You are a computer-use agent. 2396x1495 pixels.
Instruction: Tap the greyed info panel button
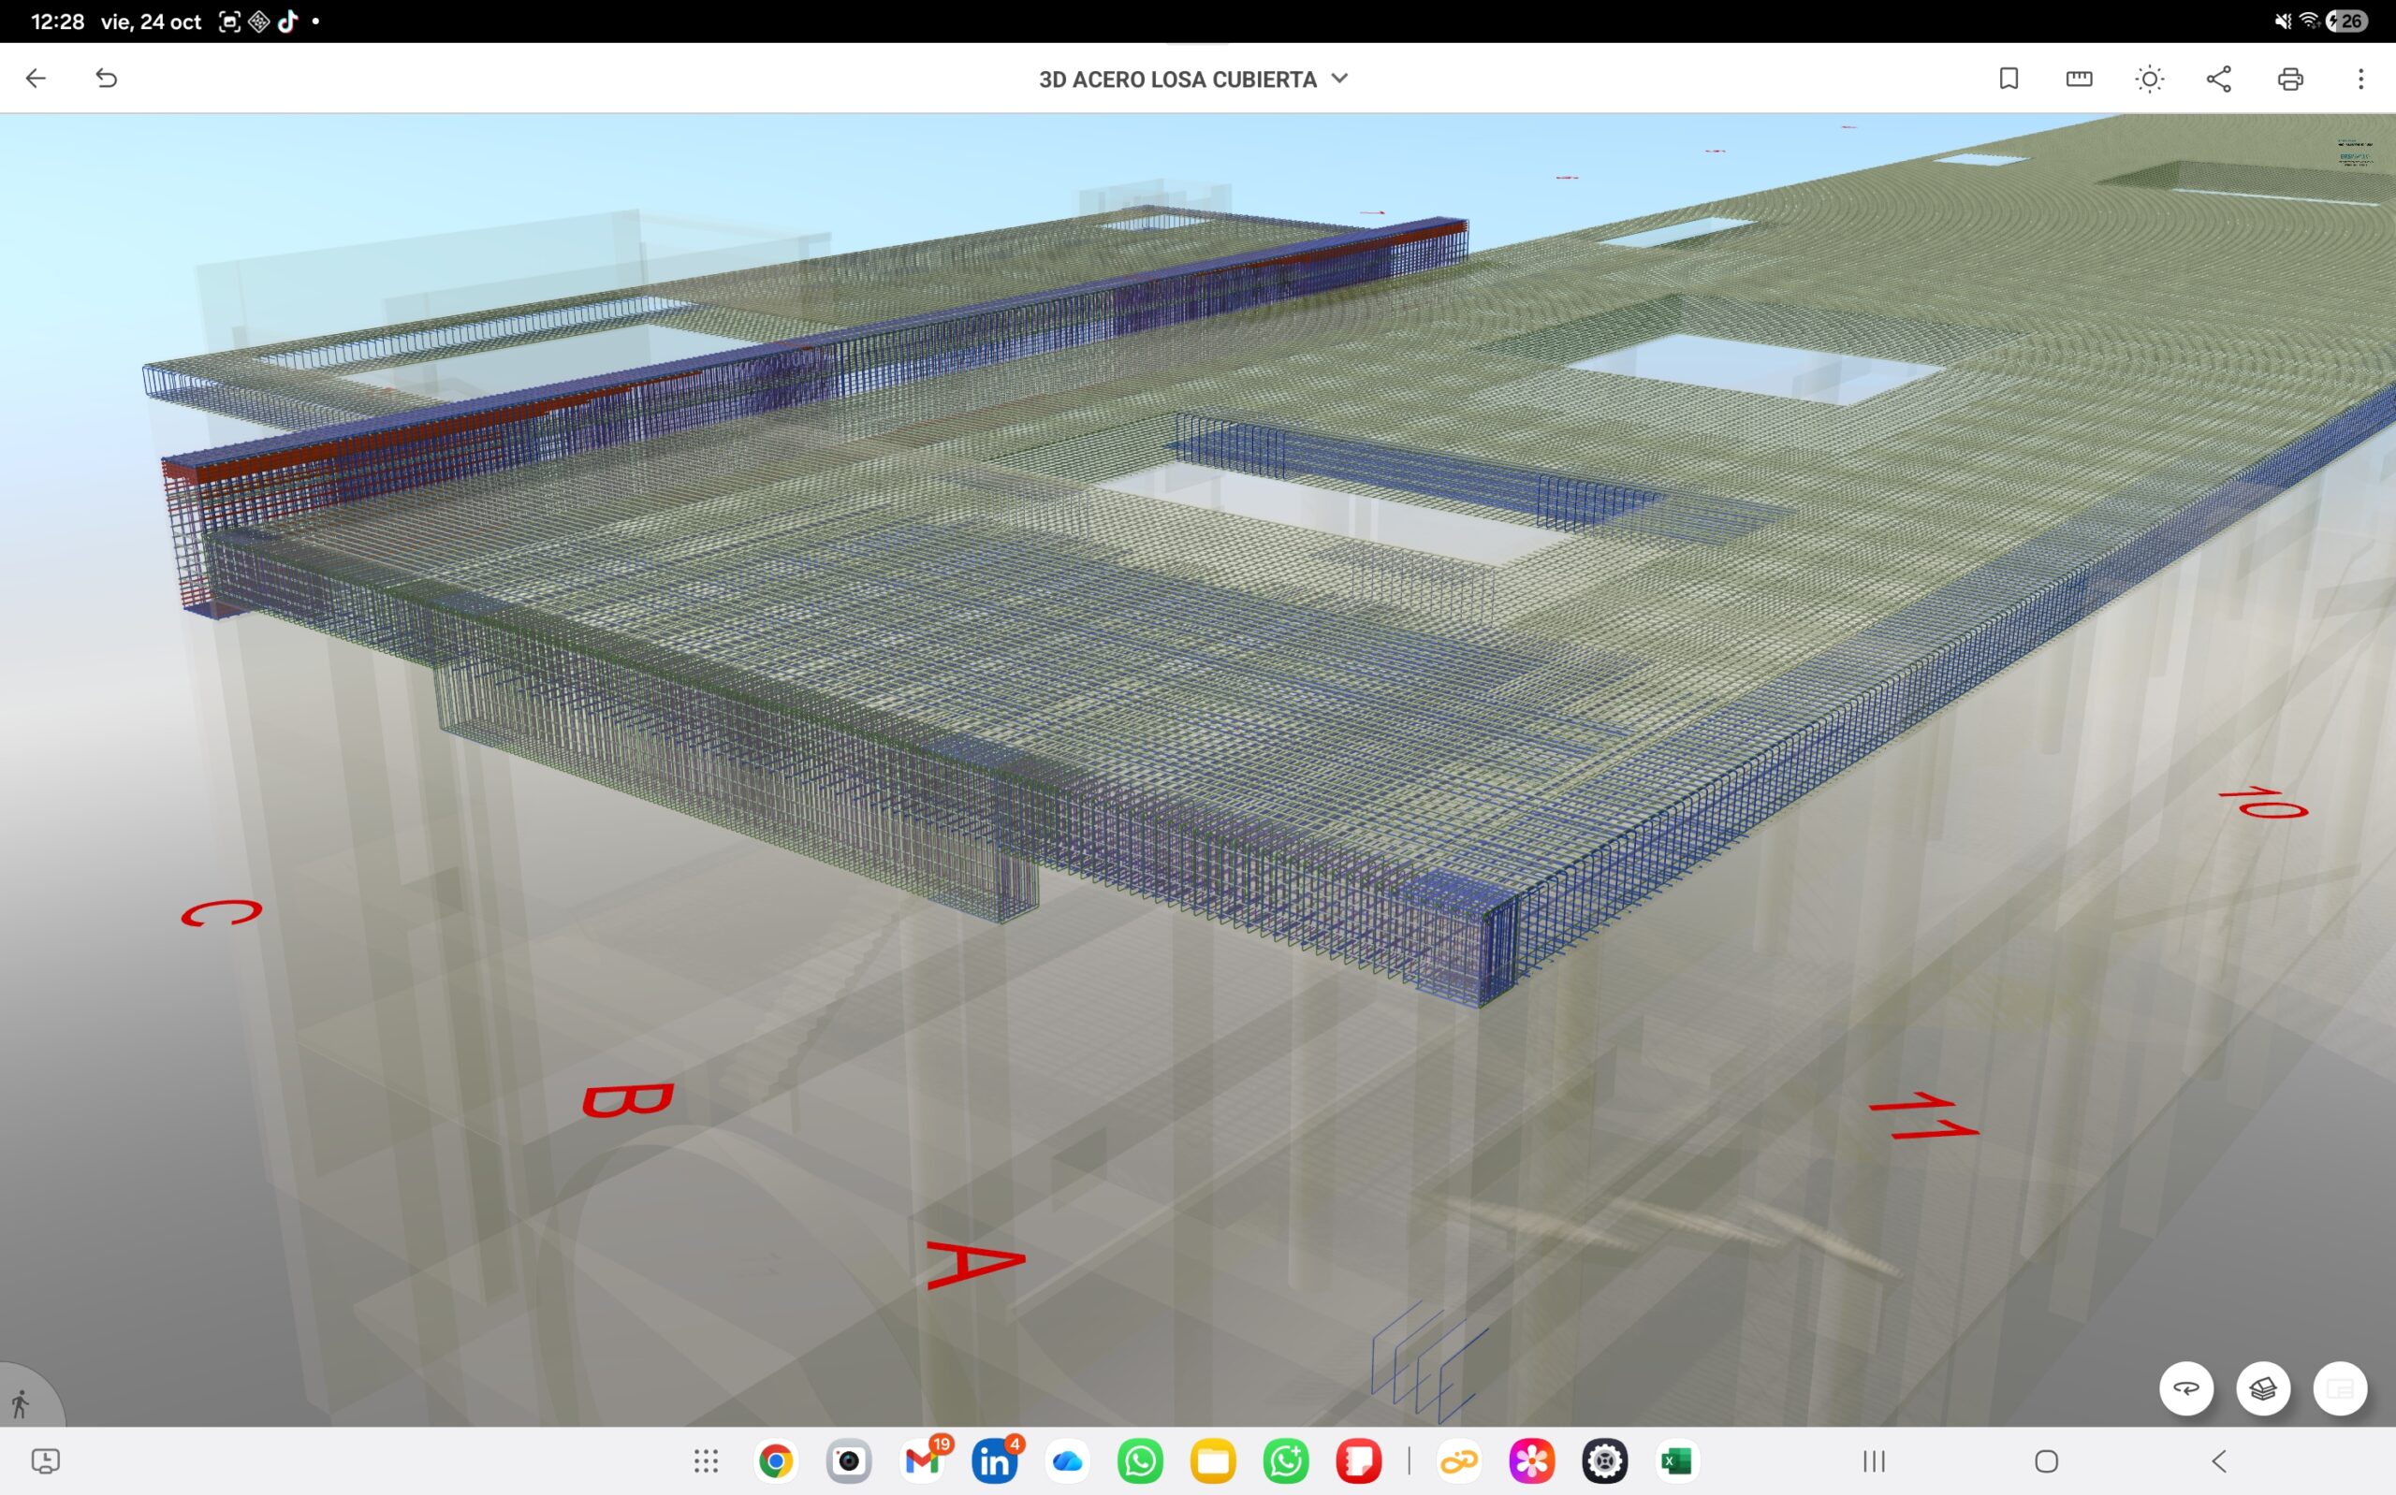click(2340, 1388)
